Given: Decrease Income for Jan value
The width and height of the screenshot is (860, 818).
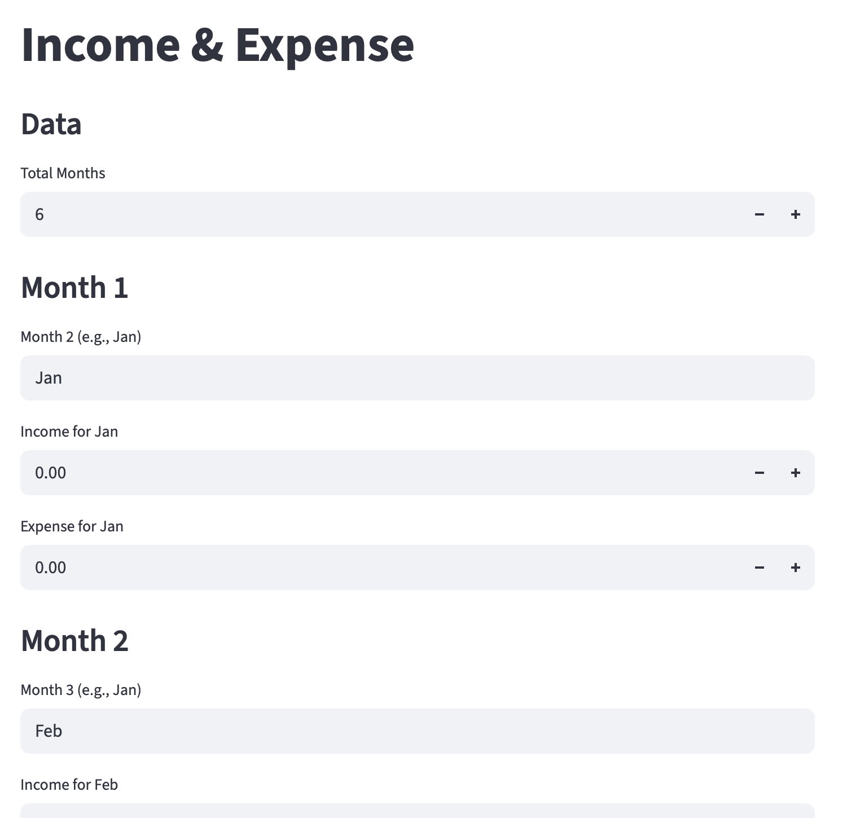Looking at the screenshot, I should 760,473.
